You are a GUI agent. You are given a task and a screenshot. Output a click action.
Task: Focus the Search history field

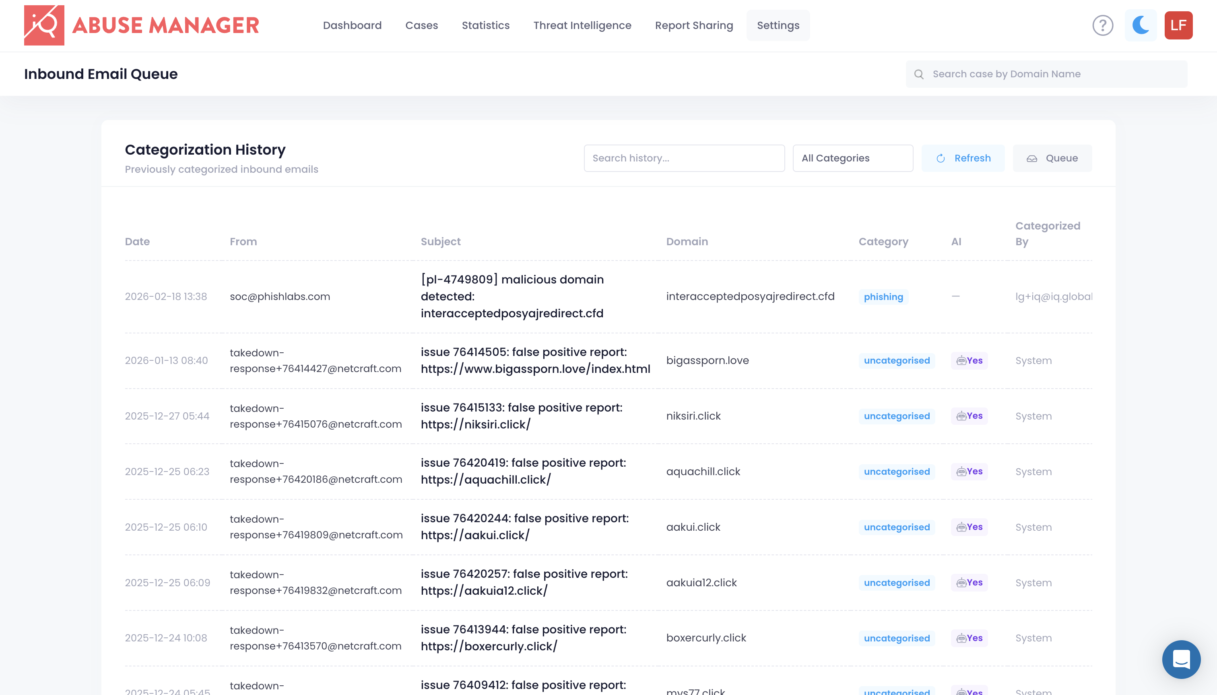point(684,158)
